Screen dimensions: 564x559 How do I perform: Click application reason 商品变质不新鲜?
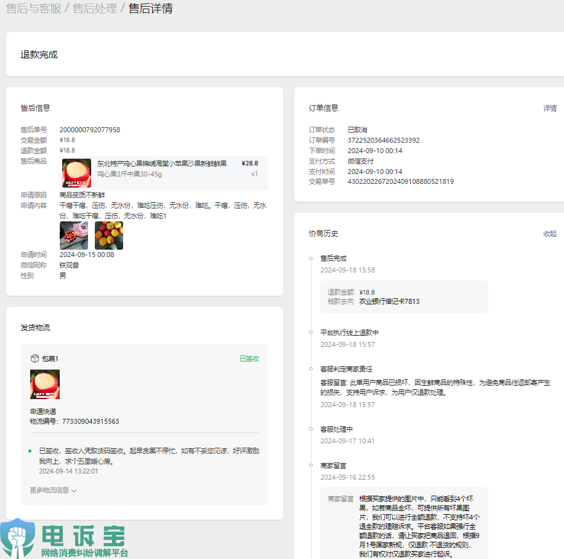pyautogui.click(x=82, y=195)
